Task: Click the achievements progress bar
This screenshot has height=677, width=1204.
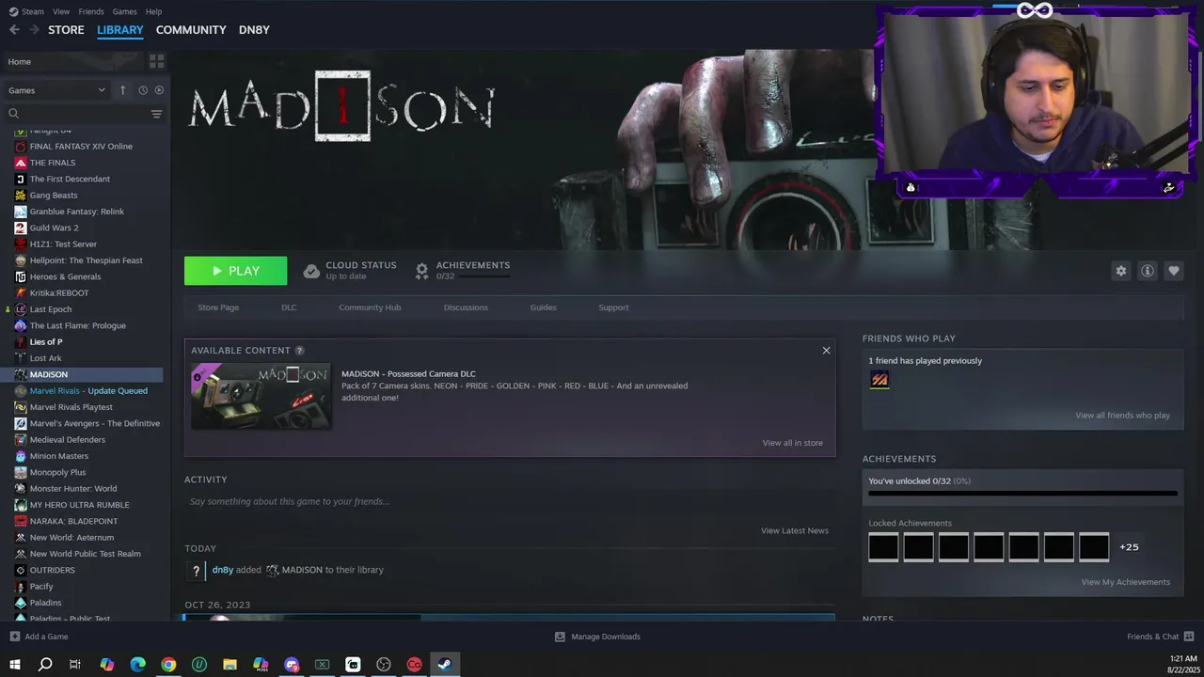Action: pos(1022,493)
